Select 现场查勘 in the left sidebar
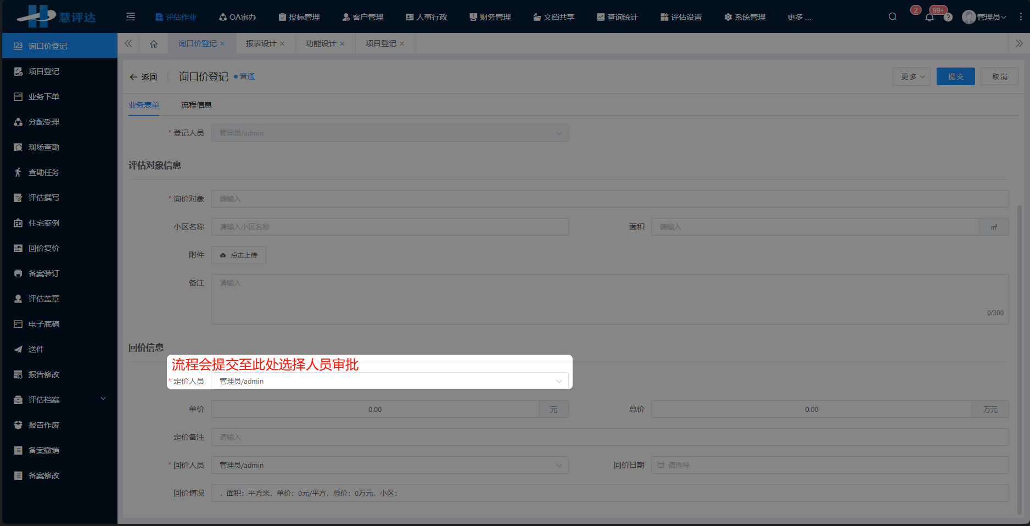The width and height of the screenshot is (1030, 526). coord(43,147)
